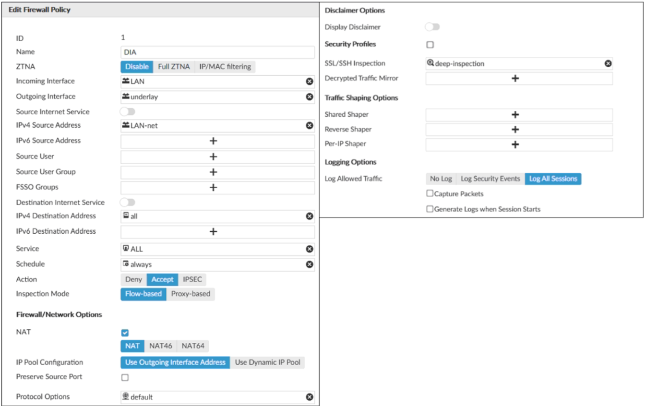Switch Inspection Mode to Proxy-based
Viewport: 646px width, 408px height.
(191, 294)
